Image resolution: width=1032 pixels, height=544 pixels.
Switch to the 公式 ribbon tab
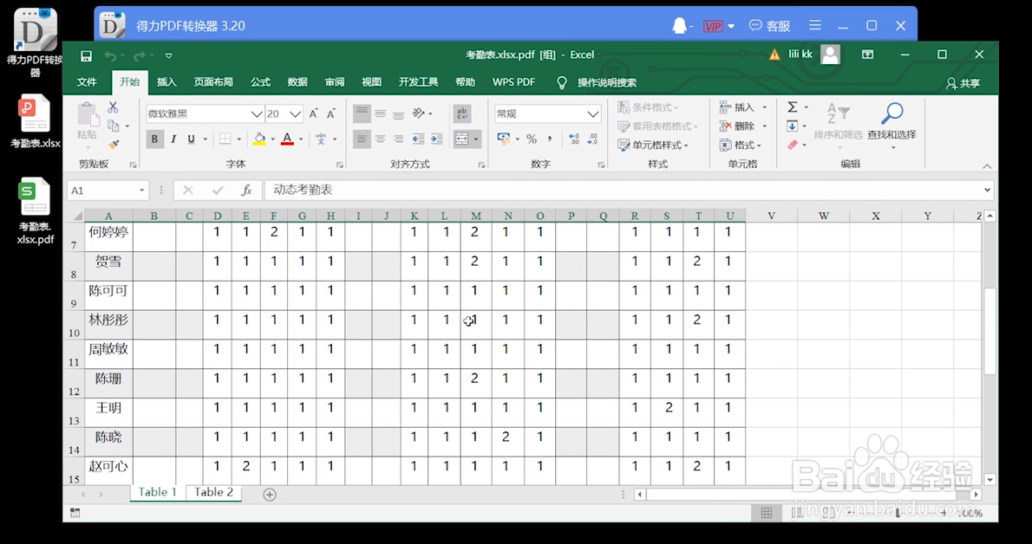260,82
